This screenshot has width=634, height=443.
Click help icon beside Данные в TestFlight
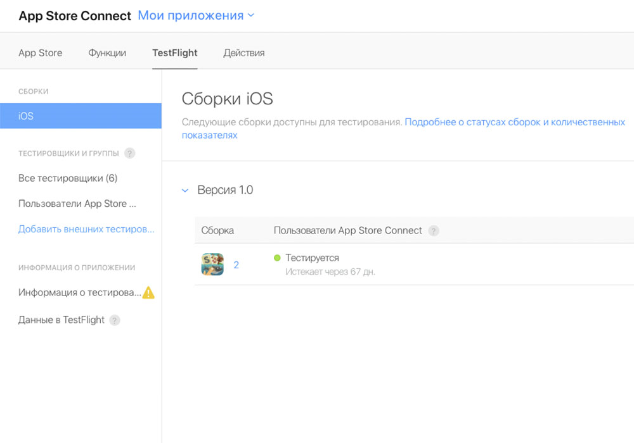(x=115, y=320)
